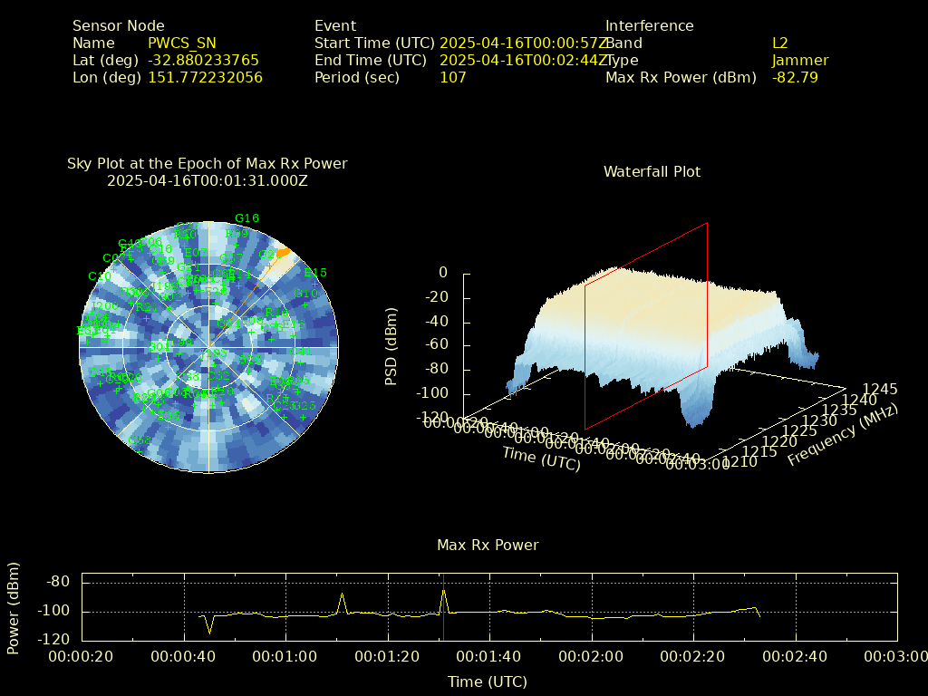Click the L2 band value

pyautogui.click(x=779, y=43)
